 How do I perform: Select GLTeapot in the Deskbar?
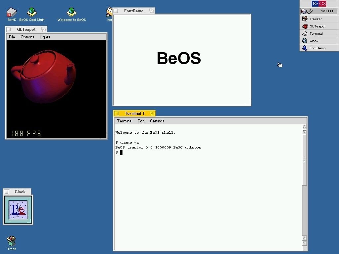coord(317,26)
